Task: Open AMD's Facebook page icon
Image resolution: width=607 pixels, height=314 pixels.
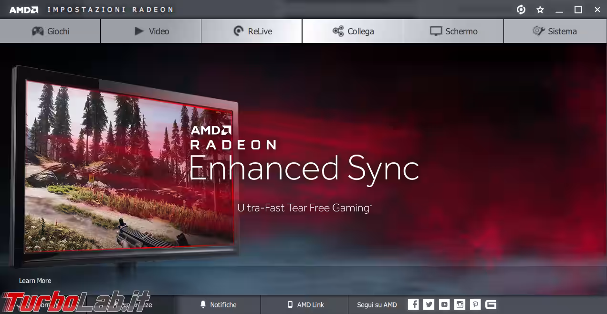Action: coord(413,304)
